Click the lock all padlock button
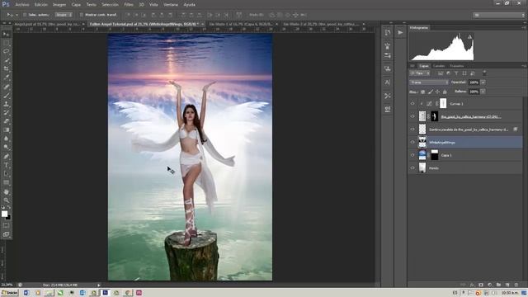The width and height of the screenshot is (528, 297). 445,92
